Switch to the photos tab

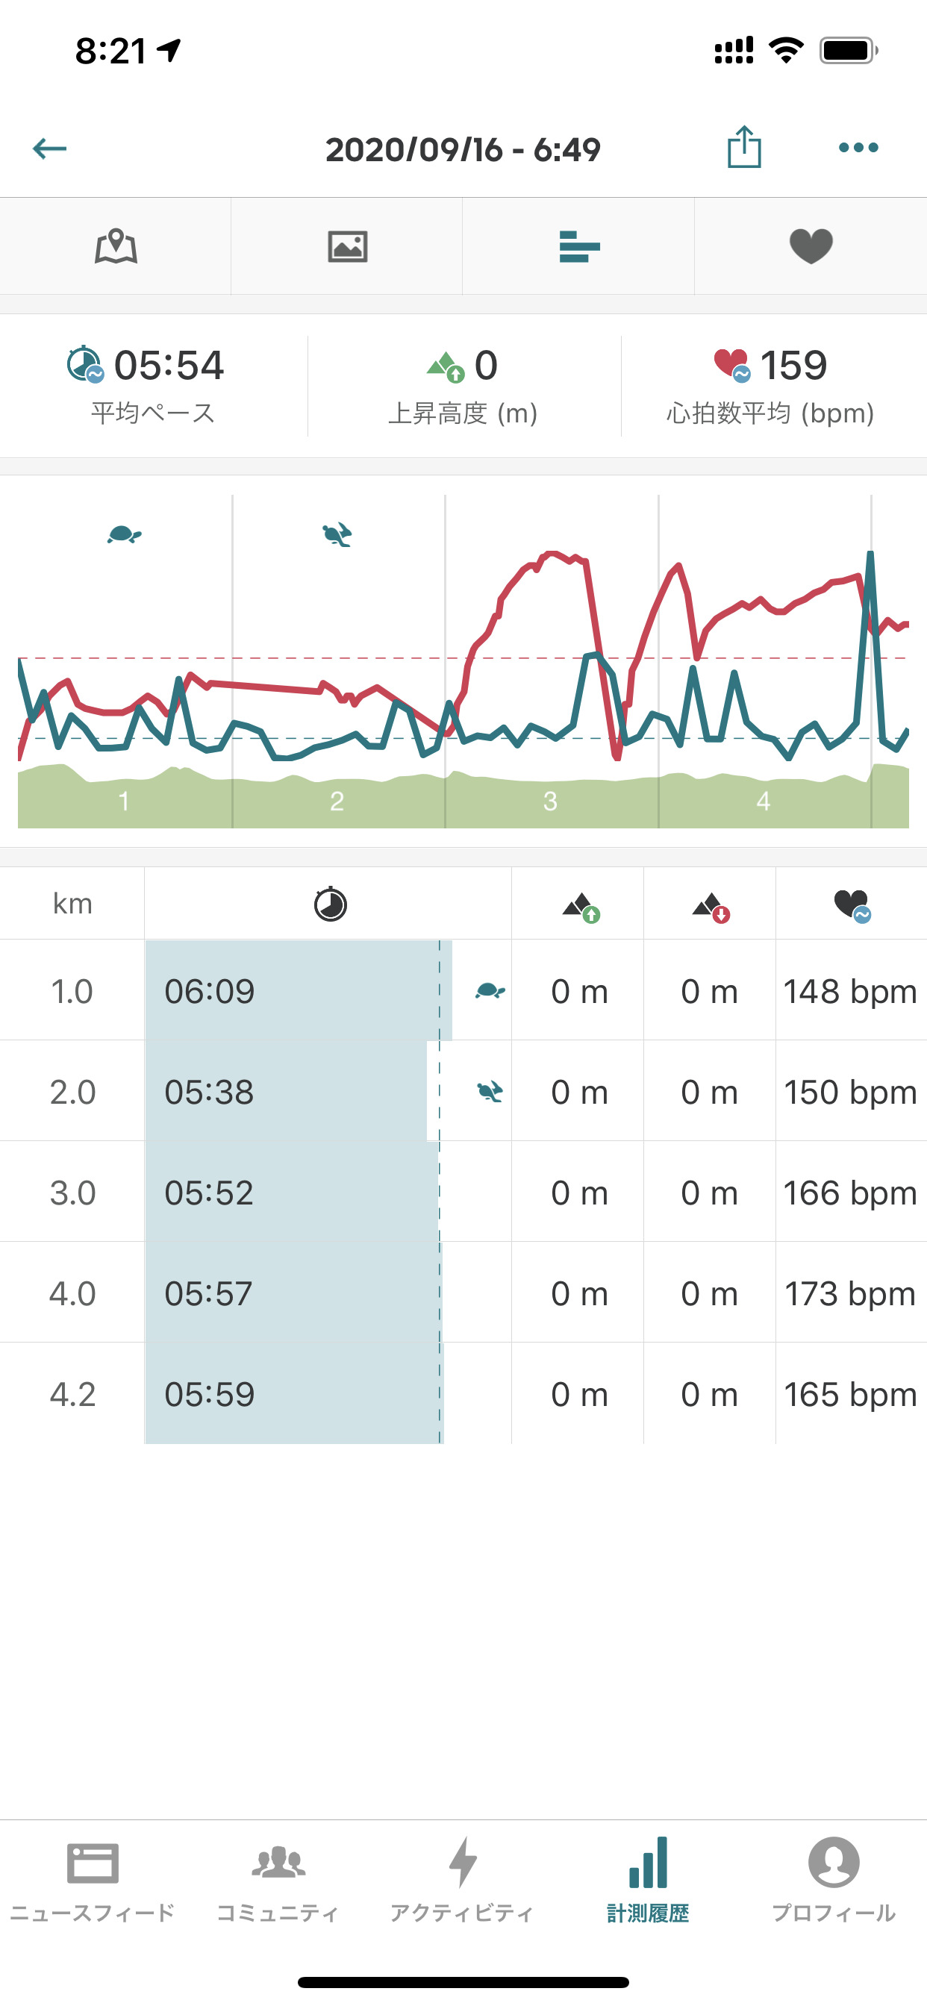point(347,247)
